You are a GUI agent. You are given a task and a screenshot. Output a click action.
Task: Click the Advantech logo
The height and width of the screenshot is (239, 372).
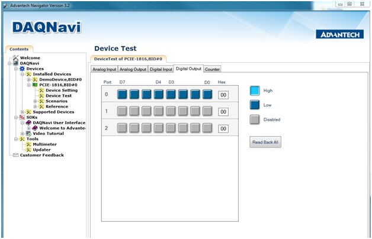(340, 34)
